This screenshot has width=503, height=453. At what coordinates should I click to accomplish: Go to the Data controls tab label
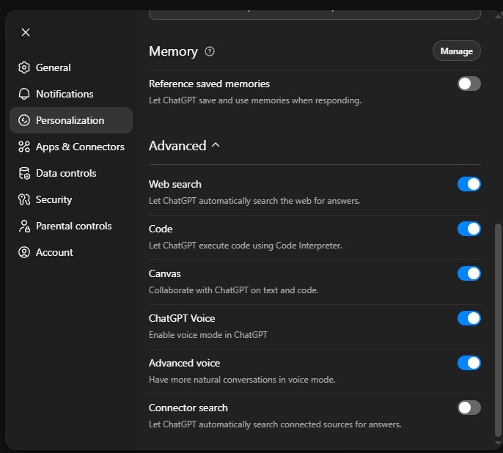[x=66, y=173]
